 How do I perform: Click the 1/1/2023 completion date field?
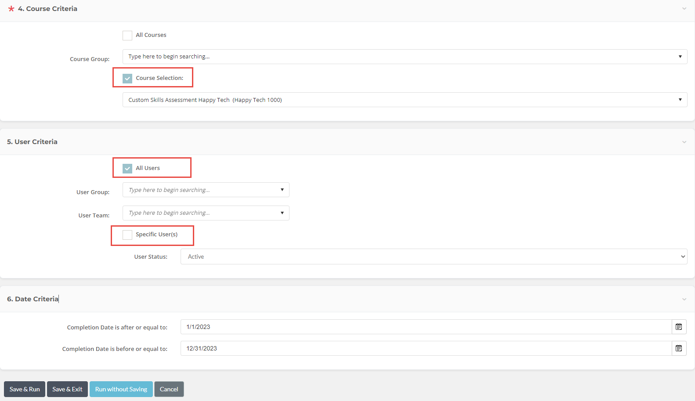coord(425,327)
